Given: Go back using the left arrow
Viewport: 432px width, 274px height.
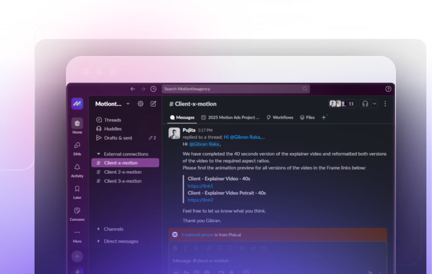Looking at the screenshot, I should point(133,89).
